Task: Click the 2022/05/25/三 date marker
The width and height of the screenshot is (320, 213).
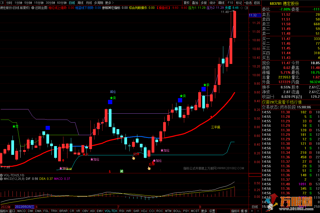Action: point(25,207)
